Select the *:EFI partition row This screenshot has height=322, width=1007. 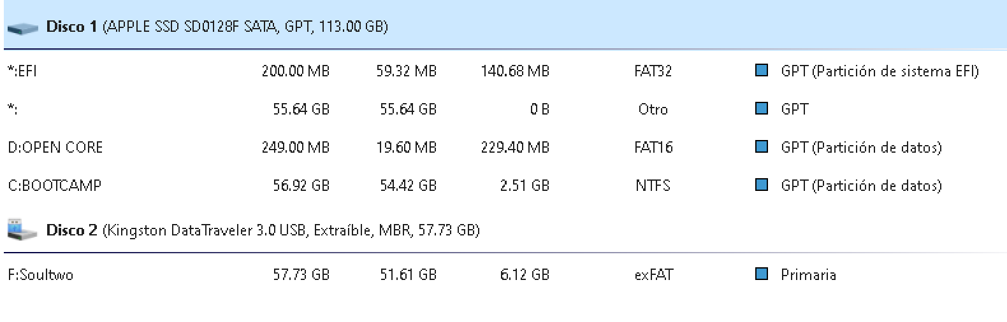pyautogui.click(x=22, y=71)
